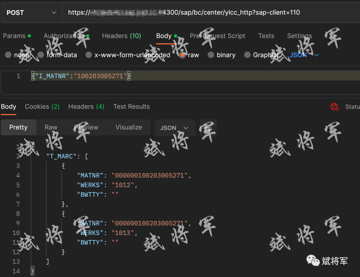Click the WERKS value "1013"

point(123,233)
